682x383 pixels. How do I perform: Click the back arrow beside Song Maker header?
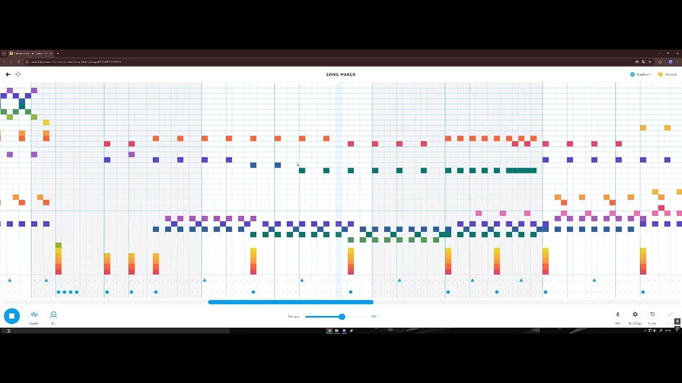pos(8,74)
